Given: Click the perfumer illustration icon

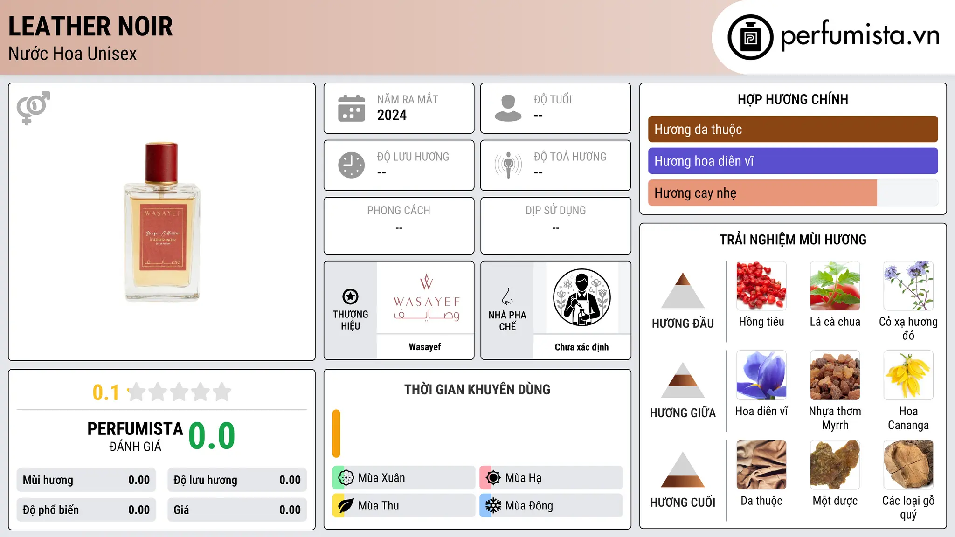Looking at the screenshot, I should point(581,297).
